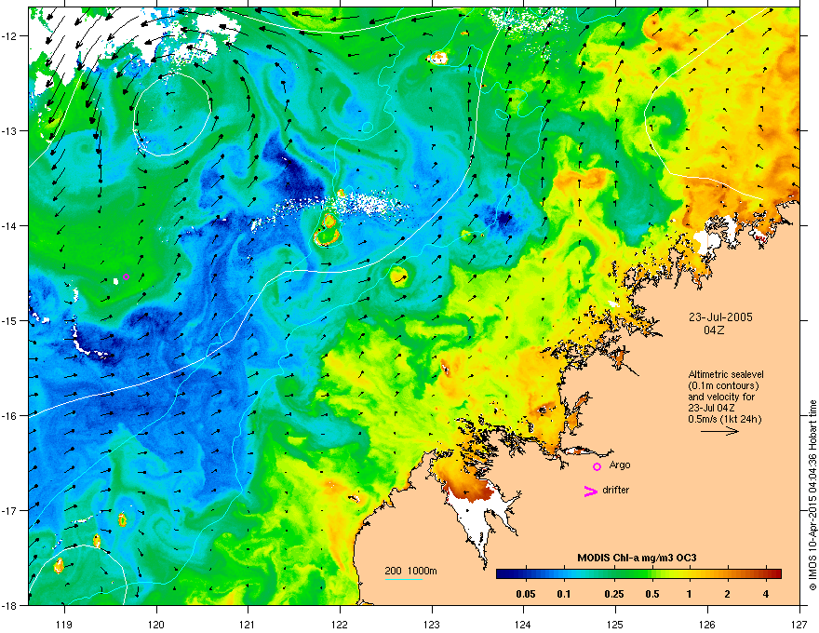This screenshot has width=819, height=633.
Task: Click the '(0.1m contours)' caption line
Action: 723,385
